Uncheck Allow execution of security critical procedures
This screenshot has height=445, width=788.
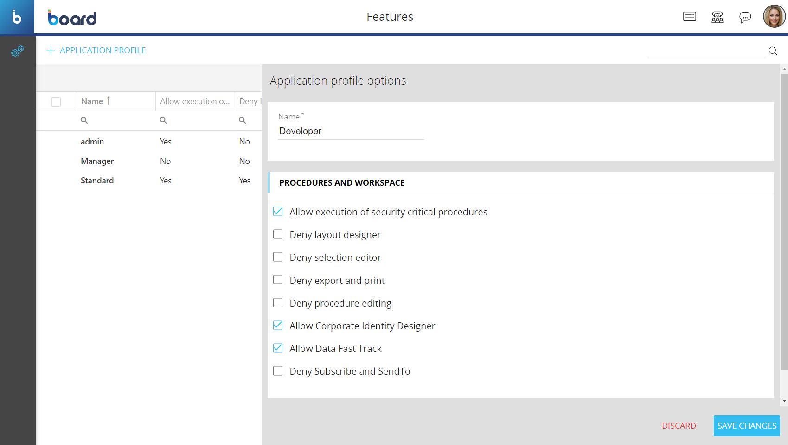pos(278,212)
